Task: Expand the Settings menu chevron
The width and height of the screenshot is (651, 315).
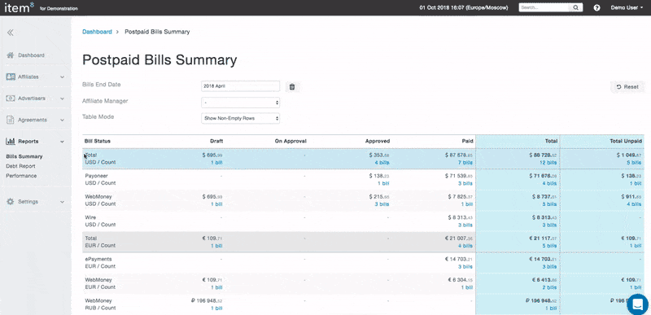Action: [x=63, y=202]
